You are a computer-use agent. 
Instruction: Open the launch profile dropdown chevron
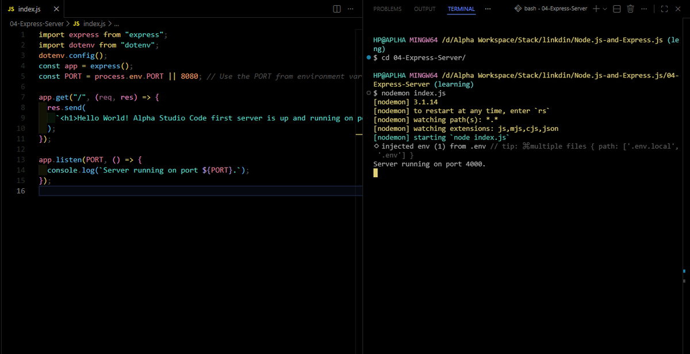coord(604,9)
